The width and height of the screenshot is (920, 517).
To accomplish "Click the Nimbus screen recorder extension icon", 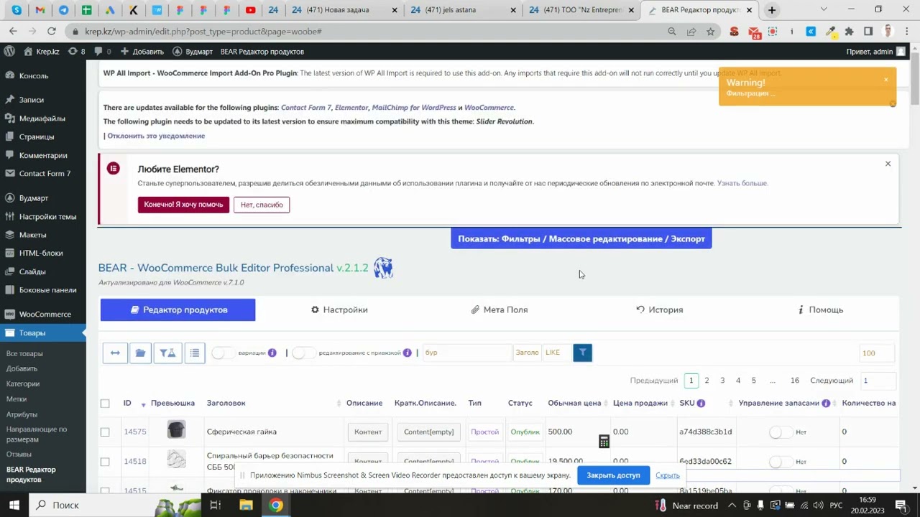I will (x=773, y=32).
